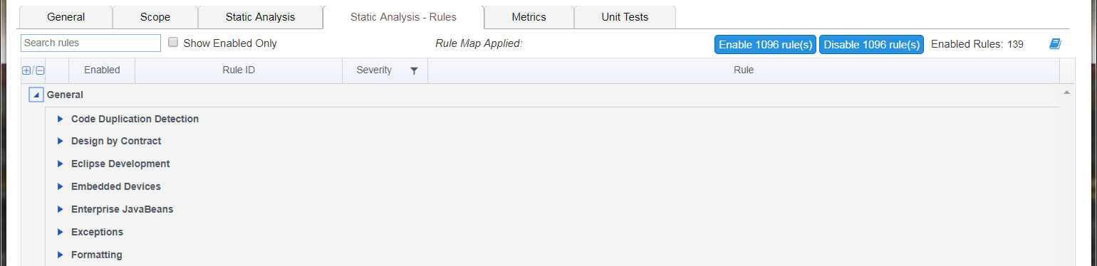
Task: Tick the Show Enabled Only checkbox
Action: tap(173, 43)
